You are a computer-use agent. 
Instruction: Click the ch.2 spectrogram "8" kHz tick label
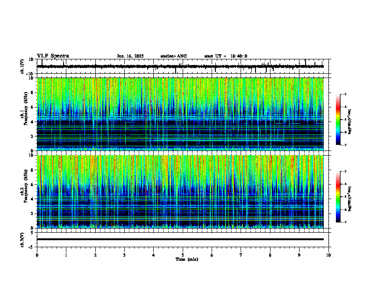[x=33, y=170]
